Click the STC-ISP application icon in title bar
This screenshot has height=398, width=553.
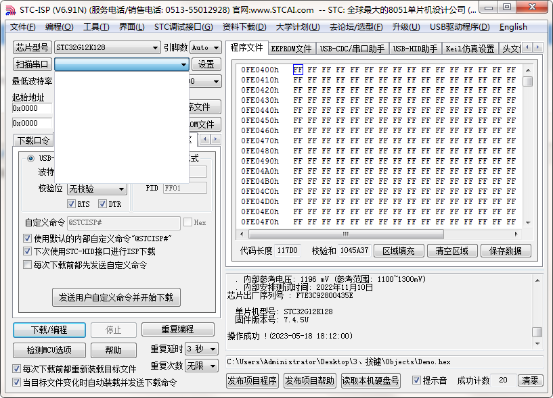(x=11, y=10)
